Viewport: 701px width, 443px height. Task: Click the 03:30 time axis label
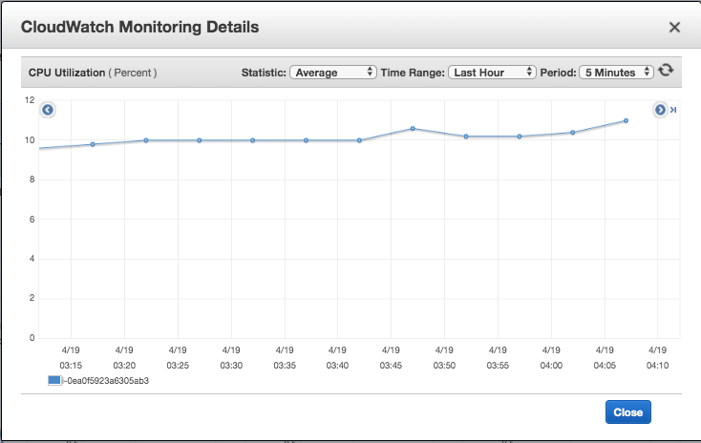[231, 366]
